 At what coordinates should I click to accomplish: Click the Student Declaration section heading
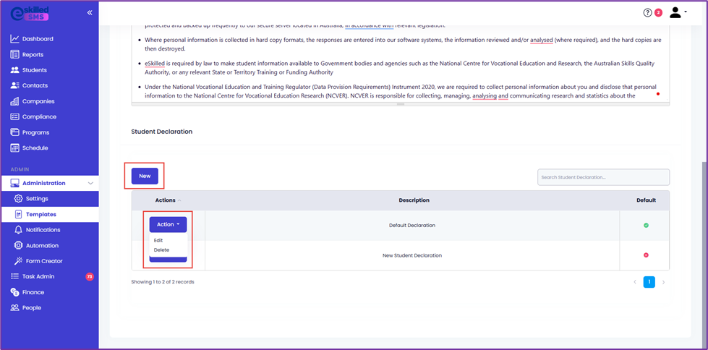point(162,132)
